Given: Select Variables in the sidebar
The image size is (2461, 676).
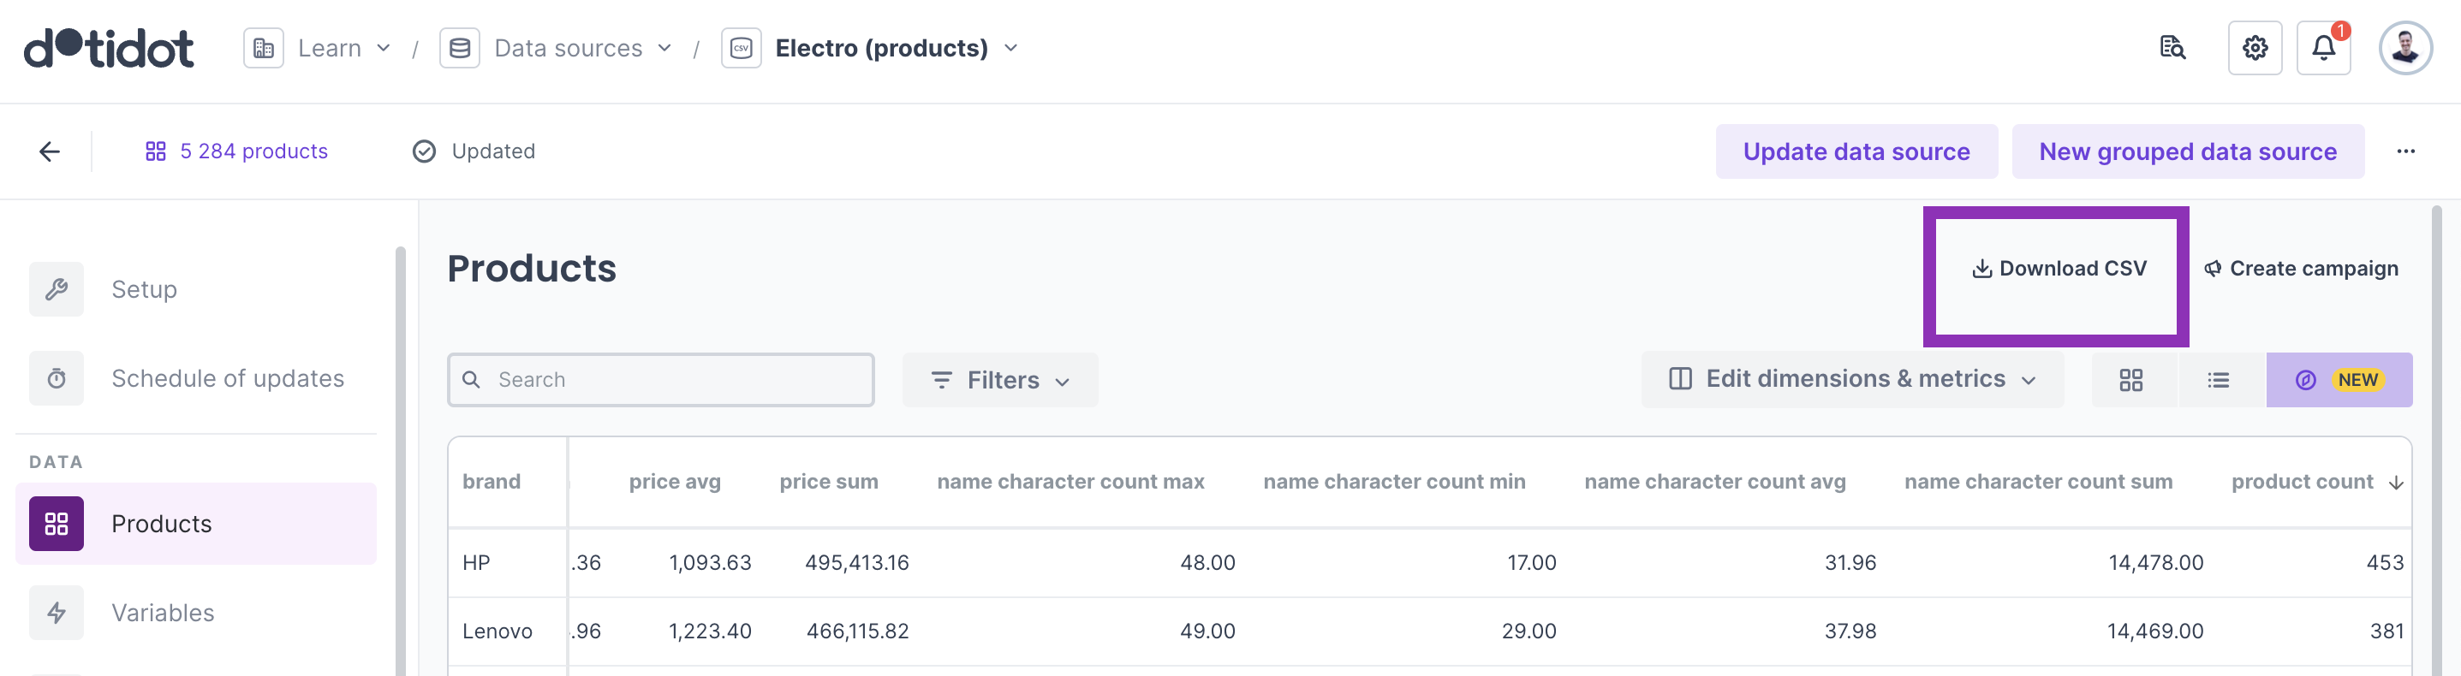Looking at the screenshot, I should click(x=163, y=613).
